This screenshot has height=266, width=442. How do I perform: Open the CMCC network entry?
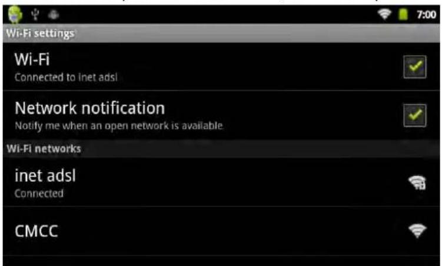tap(221, 231)
